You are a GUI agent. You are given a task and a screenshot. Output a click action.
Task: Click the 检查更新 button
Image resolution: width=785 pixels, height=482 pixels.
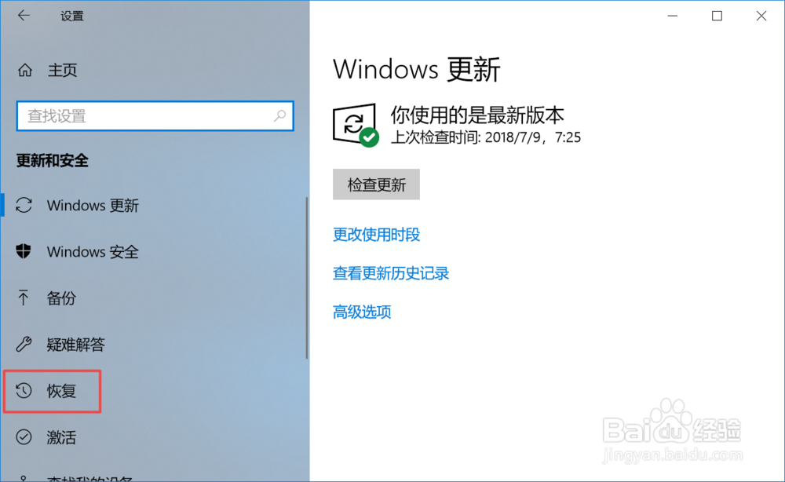click(x=377, y=184)
